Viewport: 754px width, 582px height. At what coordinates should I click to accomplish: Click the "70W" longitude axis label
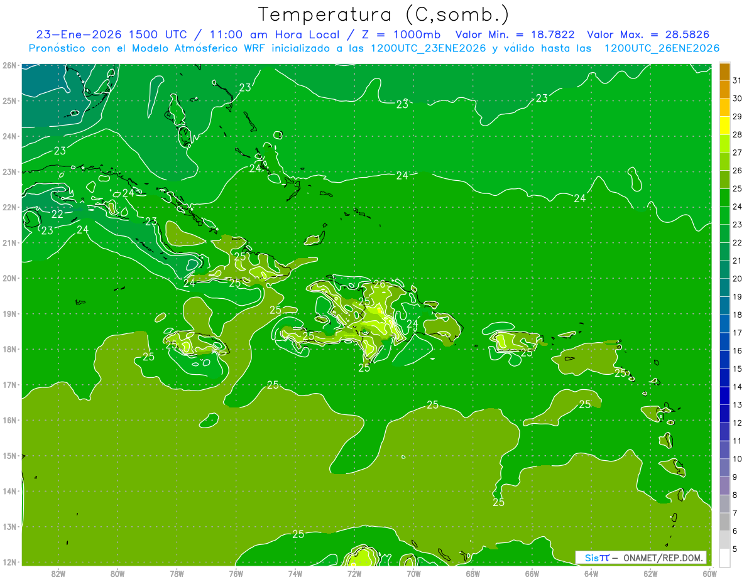pos(413,573)
